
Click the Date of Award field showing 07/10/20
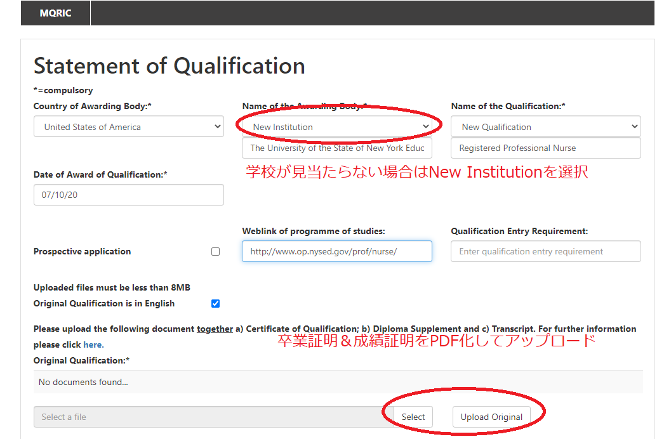point(128,195)
